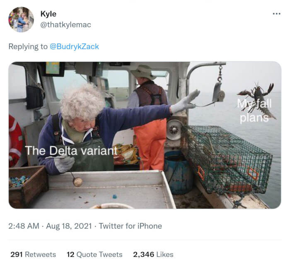
Task: Click the @thatkylemac handle
Action: click(x=65, y=24)
